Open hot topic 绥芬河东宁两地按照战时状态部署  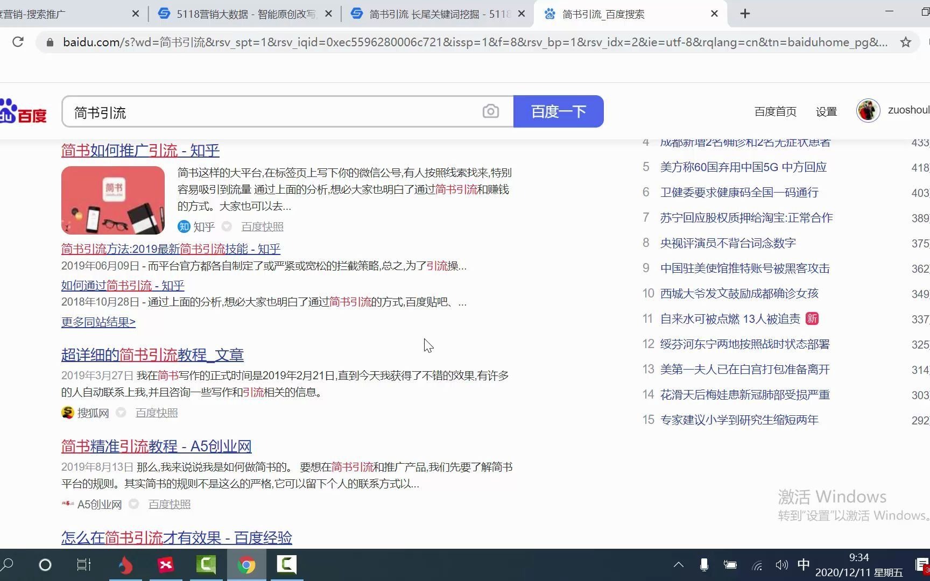tap(745, 344)
